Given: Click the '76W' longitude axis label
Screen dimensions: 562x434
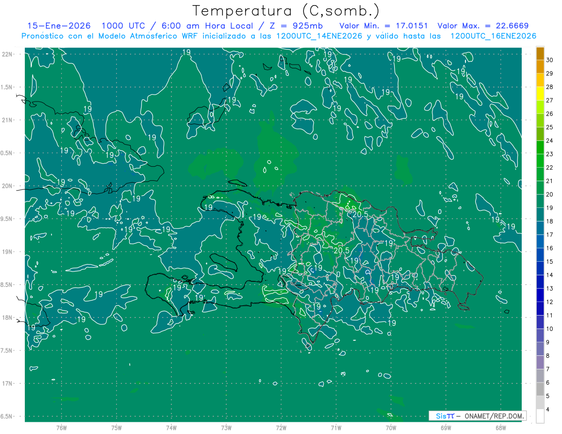Looking at the screenshot, I should [x=61, y=428].
